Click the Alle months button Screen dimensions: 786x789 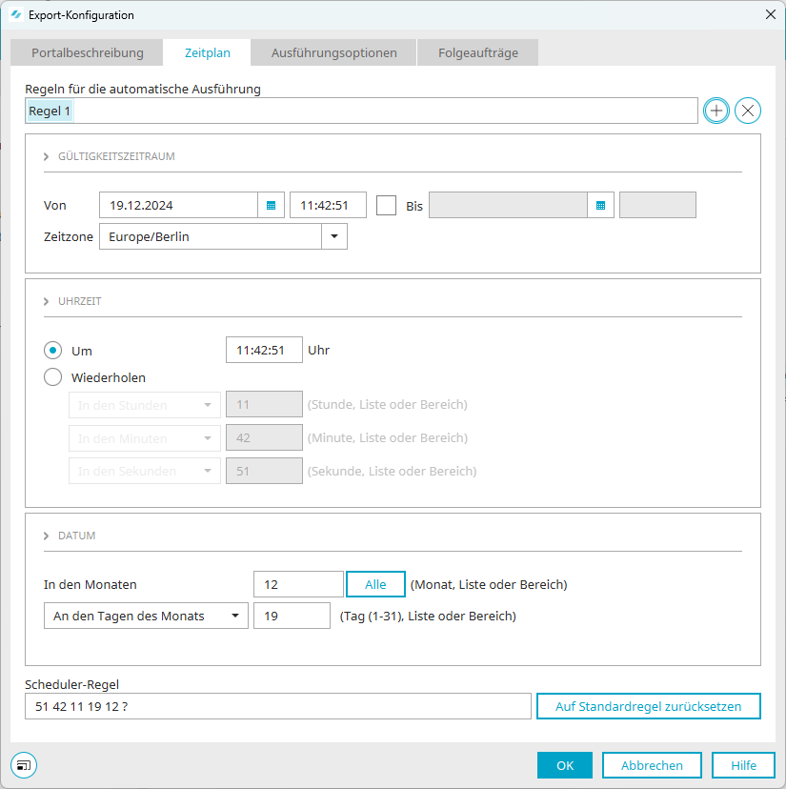click(x=375, y=584)
